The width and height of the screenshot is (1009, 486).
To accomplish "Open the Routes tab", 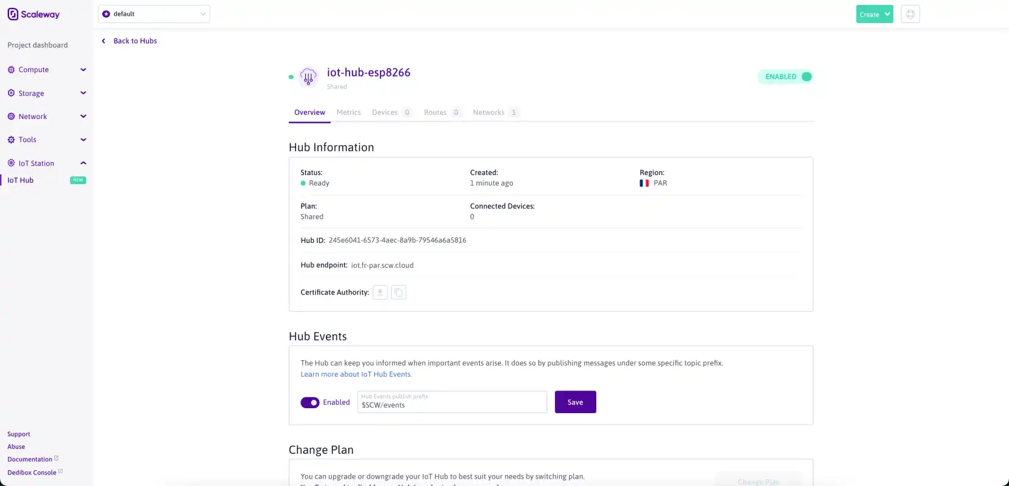I will click(443, 112).
